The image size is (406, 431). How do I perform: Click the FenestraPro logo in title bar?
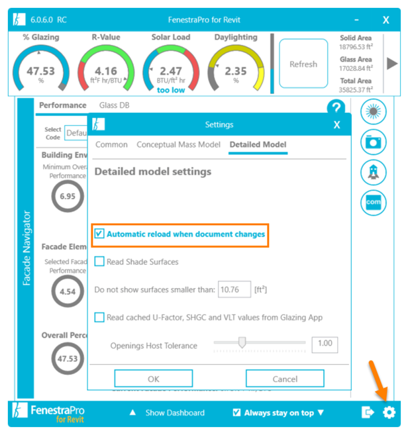pos(19,19)
